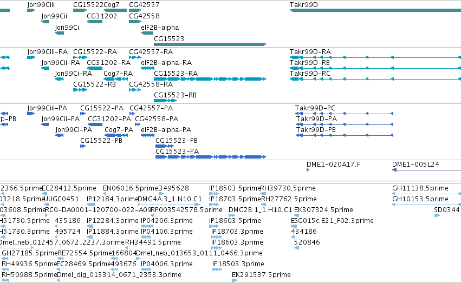Click the CG31202-PA protein label
Screen dimensions: 461x283
[x=109, y=119]
